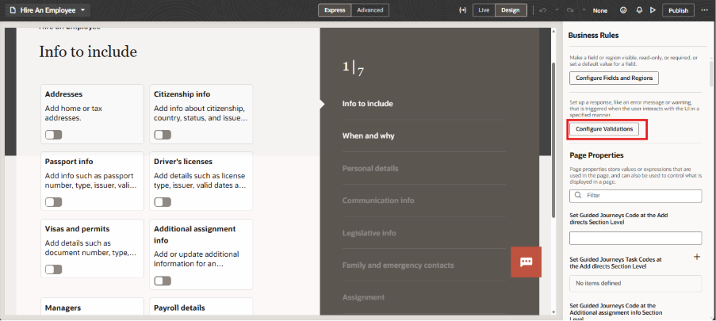Image resolution: width=716 pixels, height=321 pixels.
Task: Switch to the Advanced tab
Action: pos(369,10)
